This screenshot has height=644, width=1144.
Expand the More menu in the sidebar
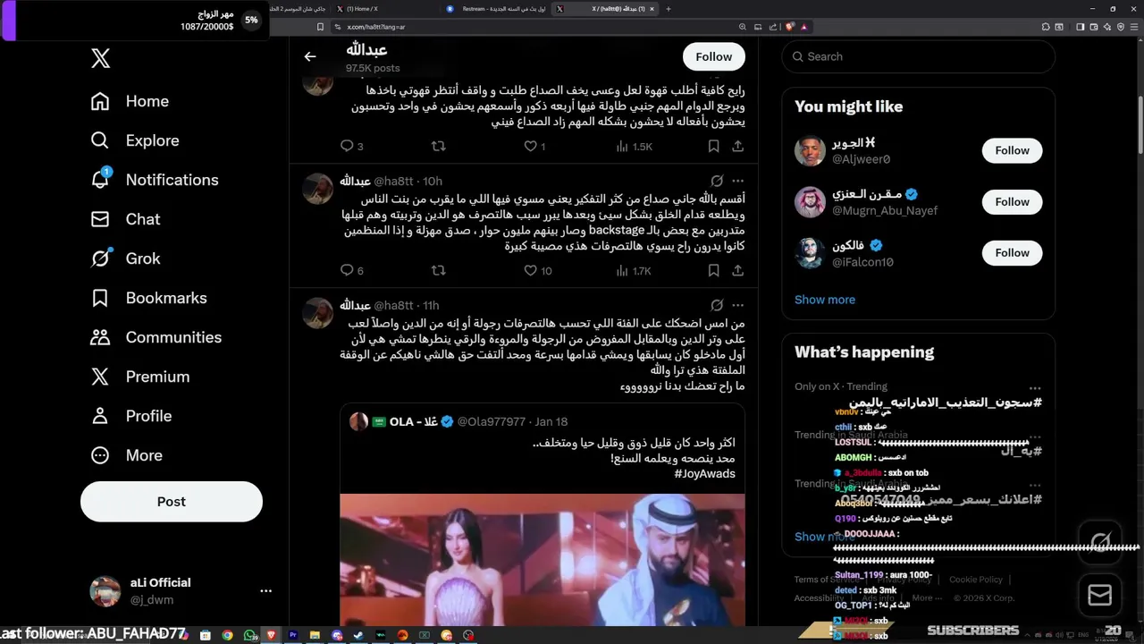tap(126, 455)
